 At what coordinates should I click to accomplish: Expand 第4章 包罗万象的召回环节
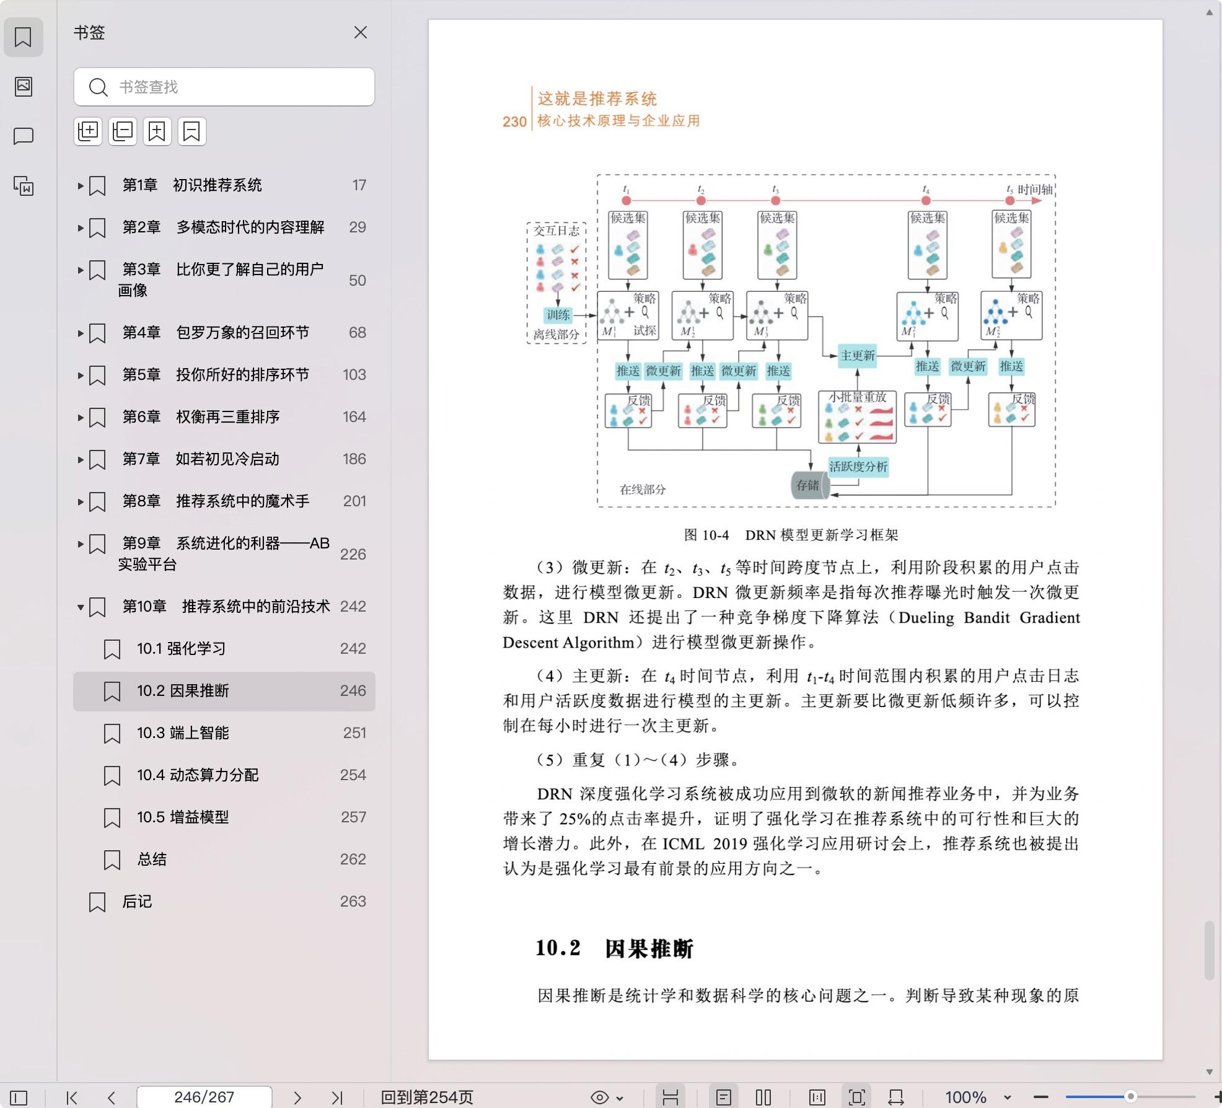pos(81,333)
